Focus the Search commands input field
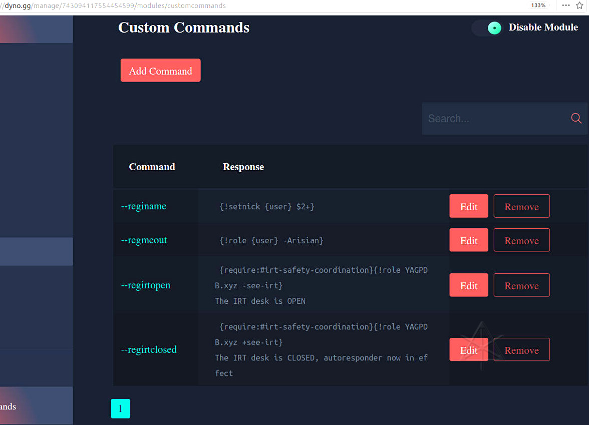This screenshot has width=589, height=425. pyautogui.click(x=496, y=119)
